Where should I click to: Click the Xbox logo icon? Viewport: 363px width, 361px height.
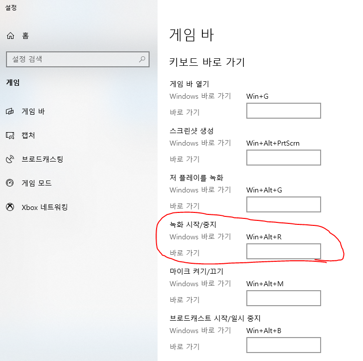(10, 207)
